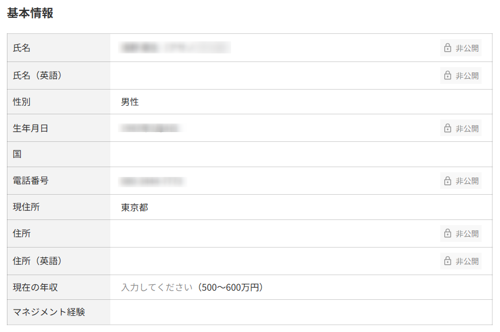Click the lock icon in 氏名（英語） row
Image resolution: width=500 pixels, height=332 pixels.
click(448, 75)
